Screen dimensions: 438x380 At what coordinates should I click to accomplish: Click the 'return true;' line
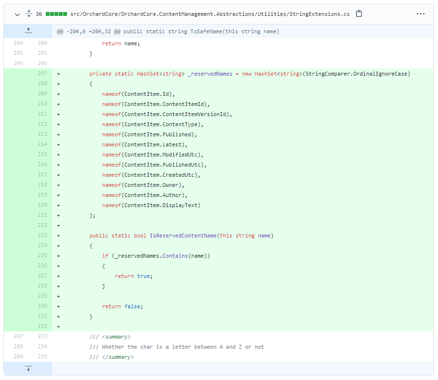[134, 276]
